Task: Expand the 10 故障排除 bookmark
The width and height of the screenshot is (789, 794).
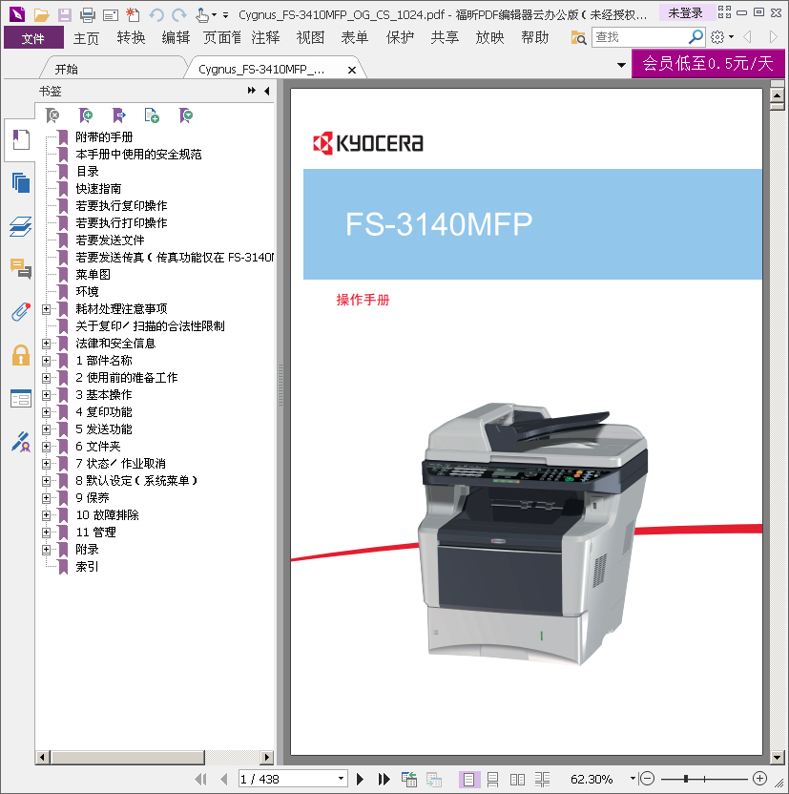Action: click(x=46, y=515)
